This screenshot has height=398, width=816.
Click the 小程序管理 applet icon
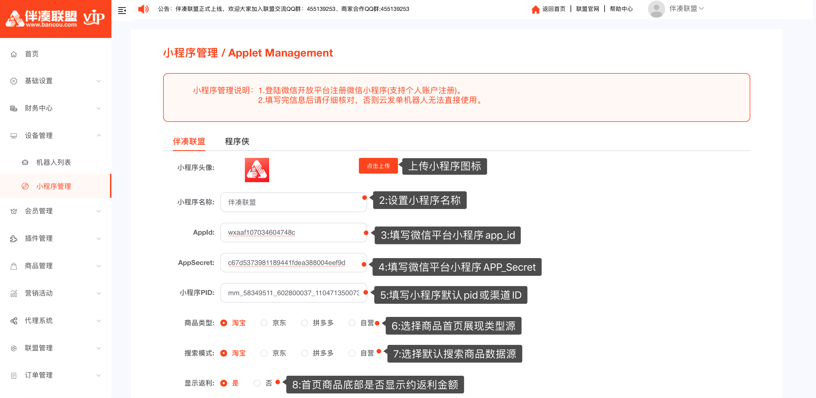[25, 186]
